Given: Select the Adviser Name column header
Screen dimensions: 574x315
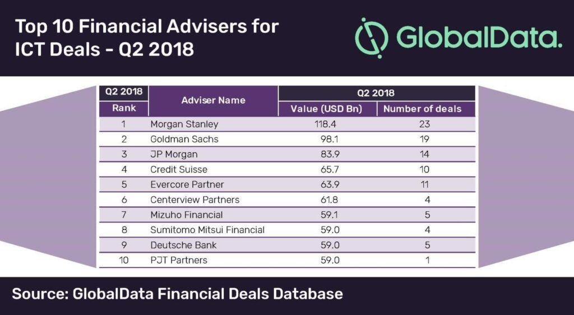Looking at the screenshot, I should 213,100.
